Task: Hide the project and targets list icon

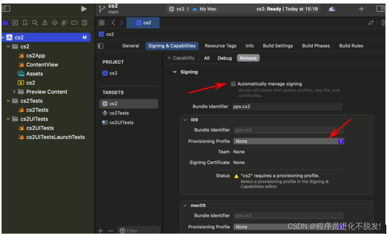Action: [x=101, y=46]
